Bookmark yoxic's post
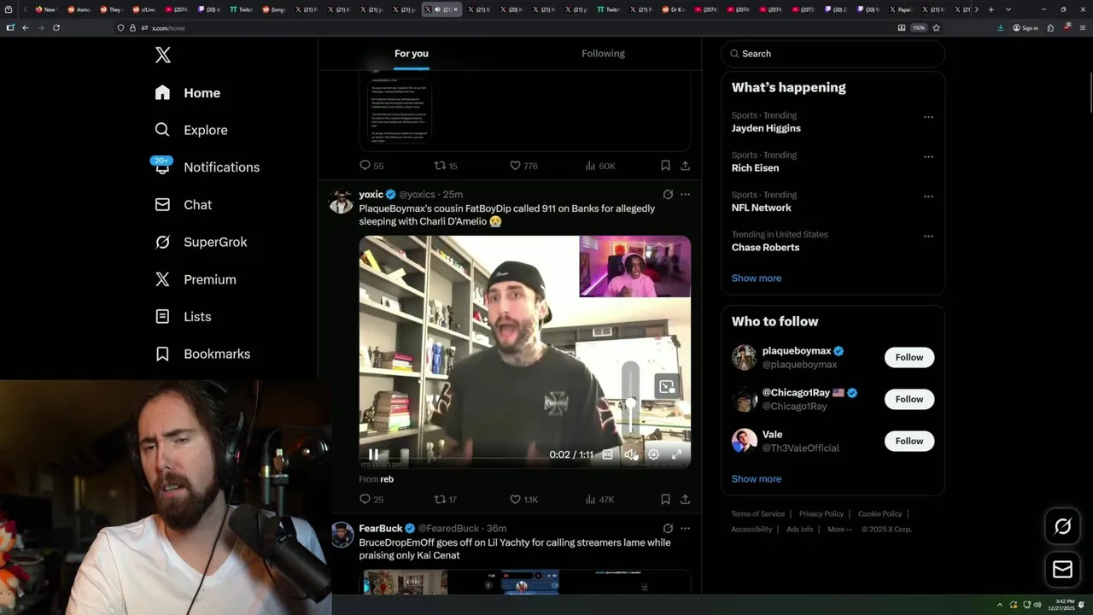The image size is (1093, 615). [x=665, y=500]
